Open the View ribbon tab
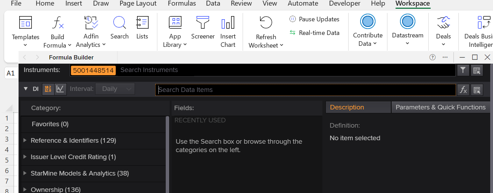The width and height of the screenshot is (493, 193). [270, 3]
